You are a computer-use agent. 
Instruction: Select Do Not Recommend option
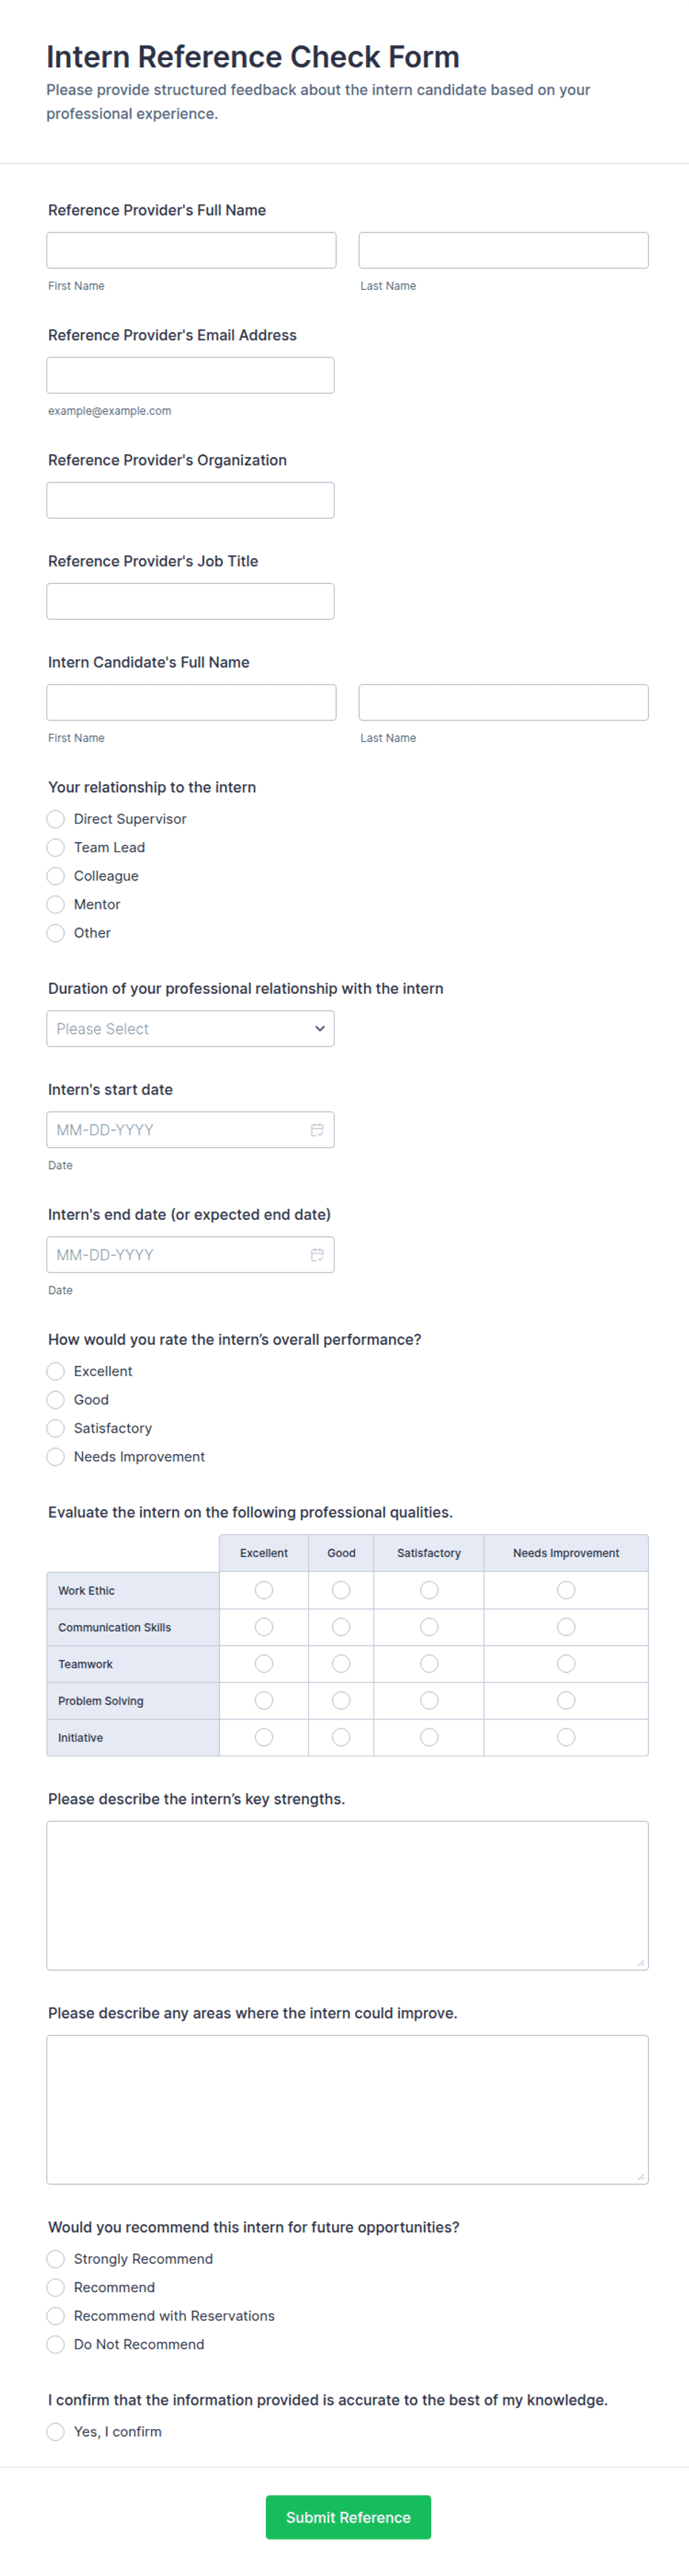click(x=56, y=2344)
